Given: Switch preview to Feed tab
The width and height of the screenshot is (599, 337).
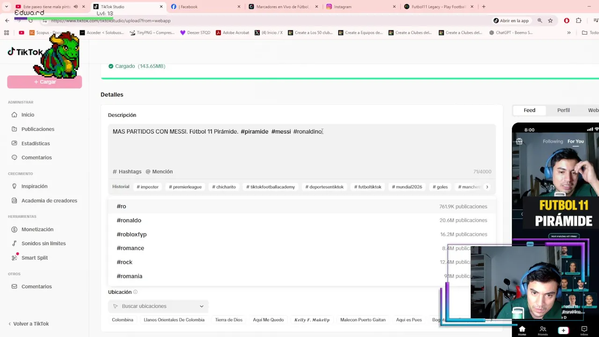Looking at the screenshot, I should (x=529, y=110).
